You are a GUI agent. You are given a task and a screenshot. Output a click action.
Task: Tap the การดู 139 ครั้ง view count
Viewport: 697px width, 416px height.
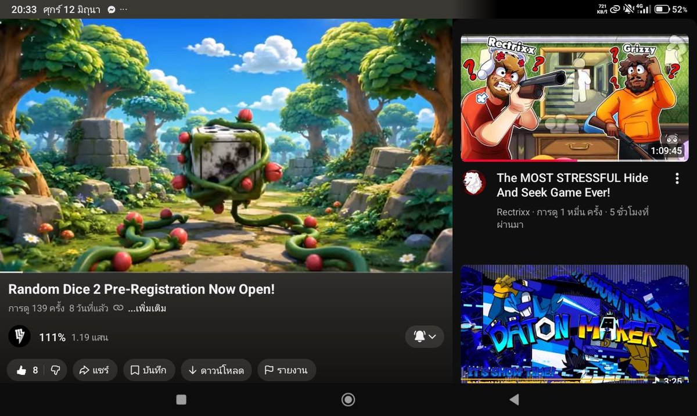coord(36,308)
